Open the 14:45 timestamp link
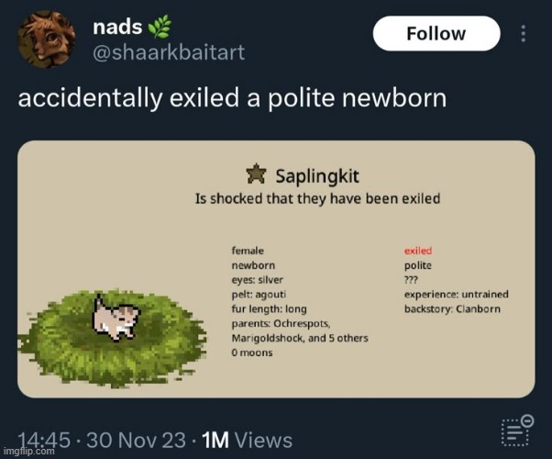552x459 pixels. [44, 440]
